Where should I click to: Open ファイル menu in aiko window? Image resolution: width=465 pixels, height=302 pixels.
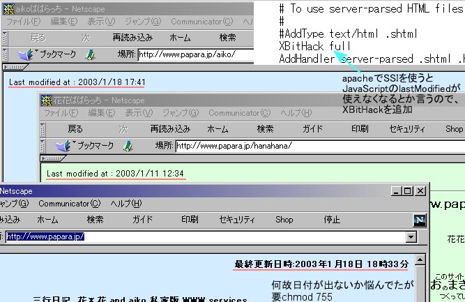[x=24, y=22]
